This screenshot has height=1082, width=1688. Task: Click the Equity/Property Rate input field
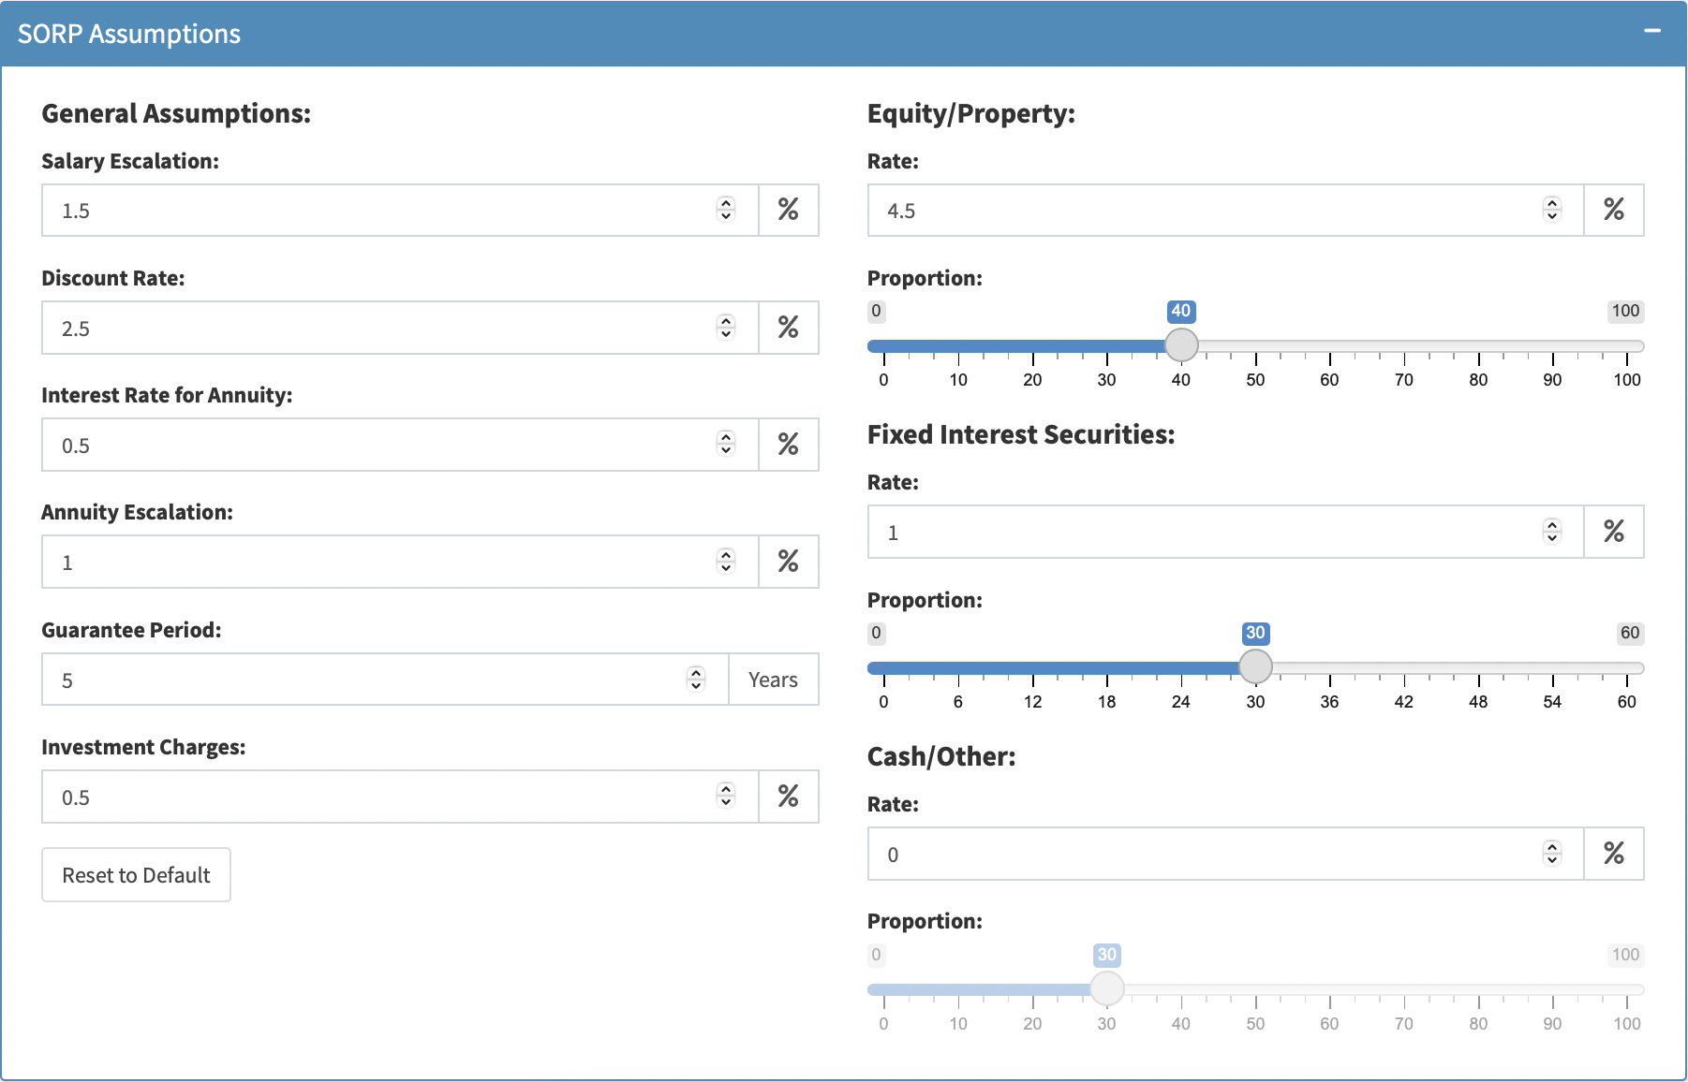(1199, 211)
